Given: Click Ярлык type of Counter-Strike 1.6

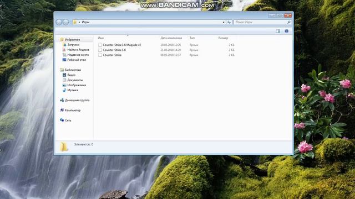Looking at the screenshot, I should coord(194,50).
